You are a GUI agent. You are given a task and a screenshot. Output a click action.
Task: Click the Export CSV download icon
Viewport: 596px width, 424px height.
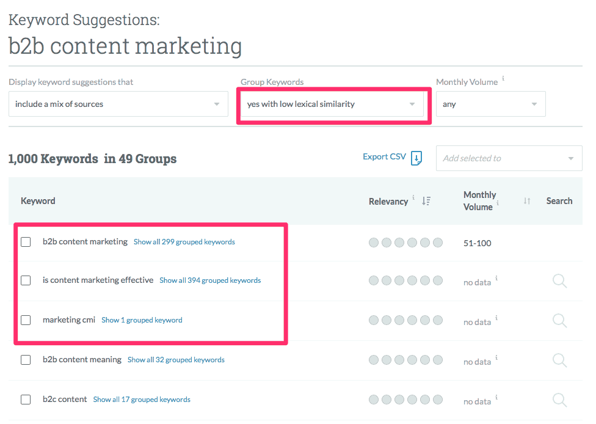coord(416,158)
